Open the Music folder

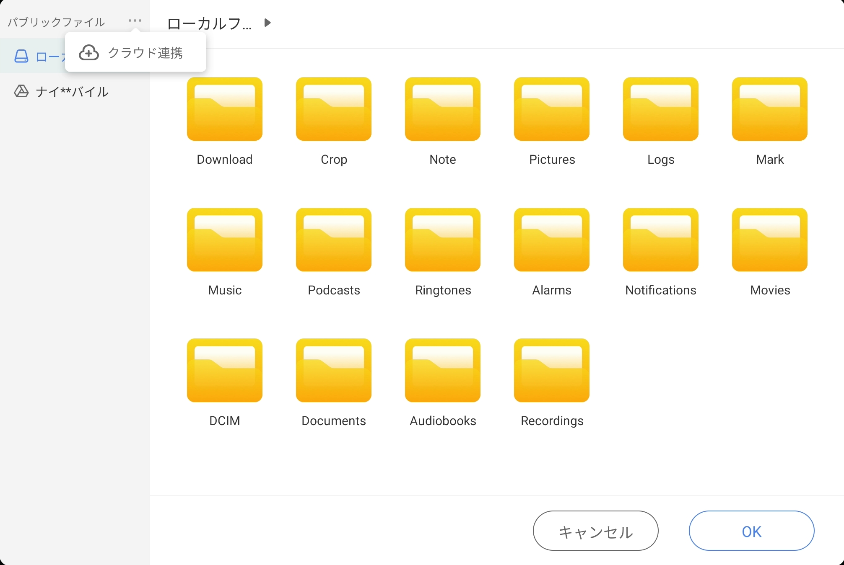(225, 240)
